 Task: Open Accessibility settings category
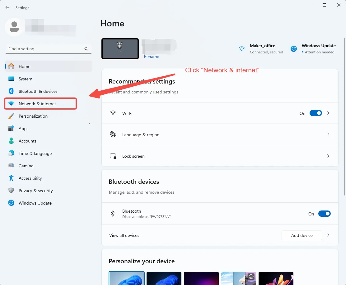[48, 178]
